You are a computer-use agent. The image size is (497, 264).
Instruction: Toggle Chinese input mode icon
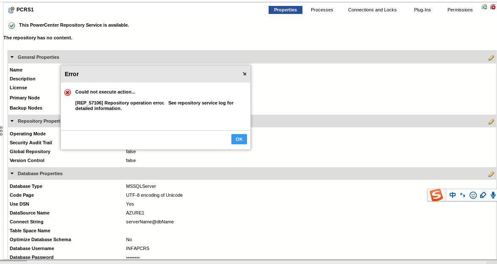(x=453, y=195)
